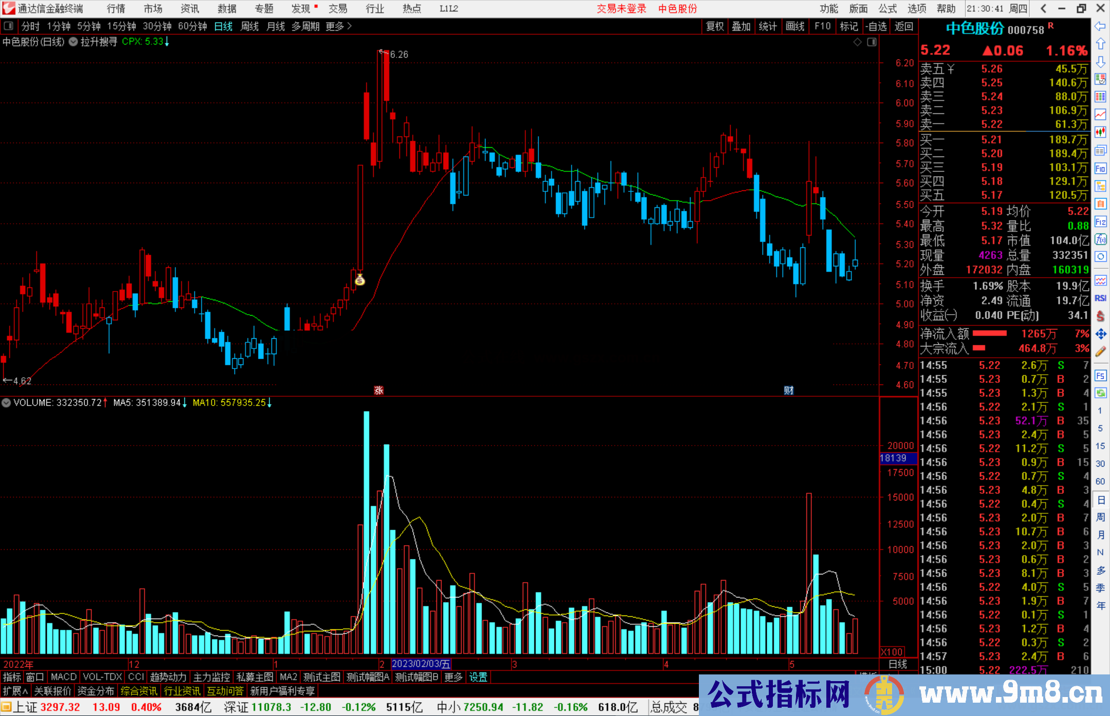This screenshot has width=1110, height=716.
Task: Expand the 更多 periods dropdown
Action: [338, 26]
